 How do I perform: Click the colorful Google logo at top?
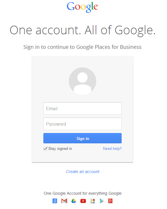(83, 7)
